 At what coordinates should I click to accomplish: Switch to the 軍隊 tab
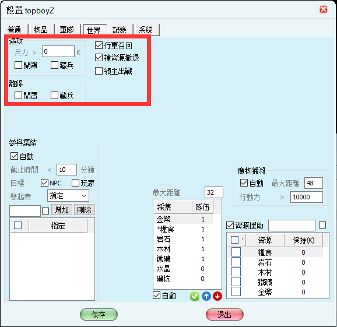(67, 30)
